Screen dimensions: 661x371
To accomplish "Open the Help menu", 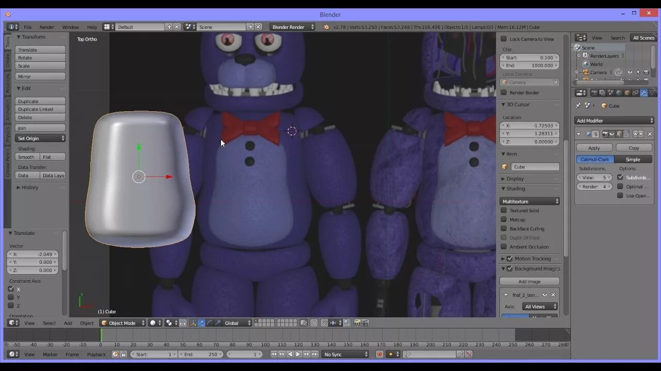I will 92,27.
